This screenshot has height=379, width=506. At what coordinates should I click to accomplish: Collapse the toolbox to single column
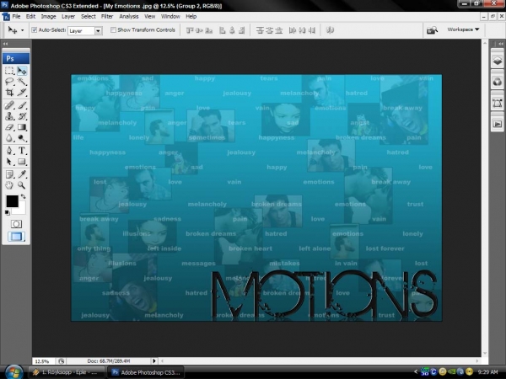[5, 44]
